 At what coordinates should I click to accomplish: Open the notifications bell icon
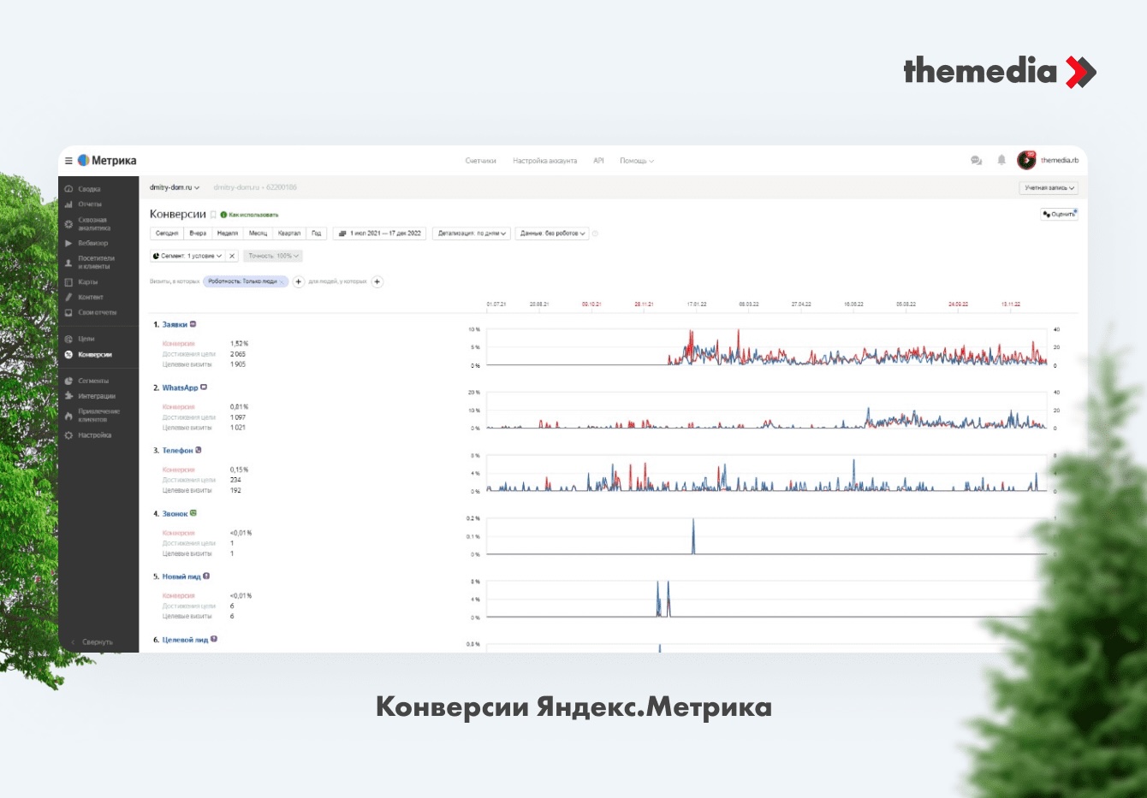(x=1001, y=160)
